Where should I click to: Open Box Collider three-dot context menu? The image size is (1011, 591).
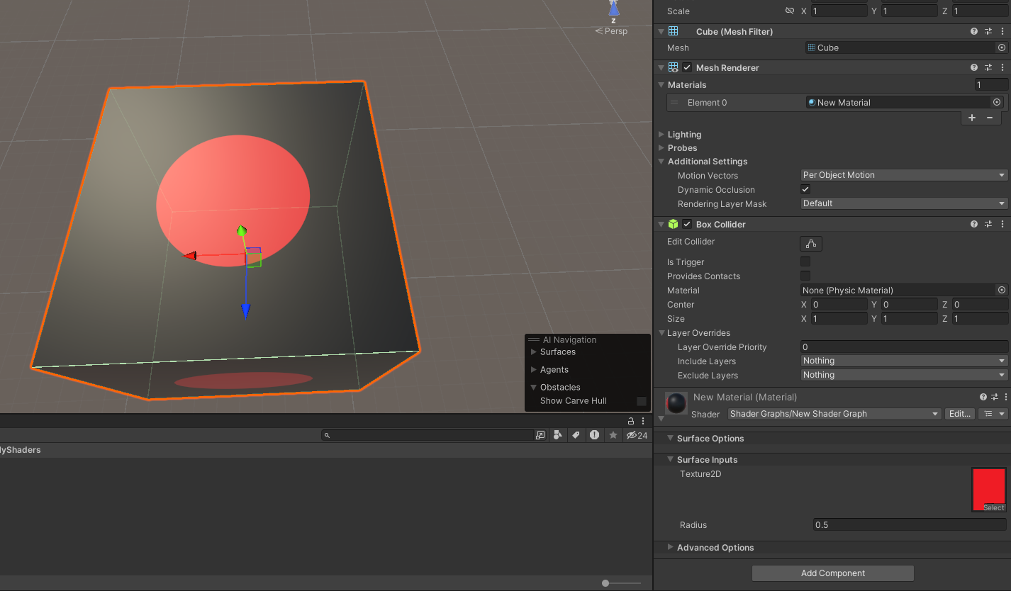(1002, 225)
